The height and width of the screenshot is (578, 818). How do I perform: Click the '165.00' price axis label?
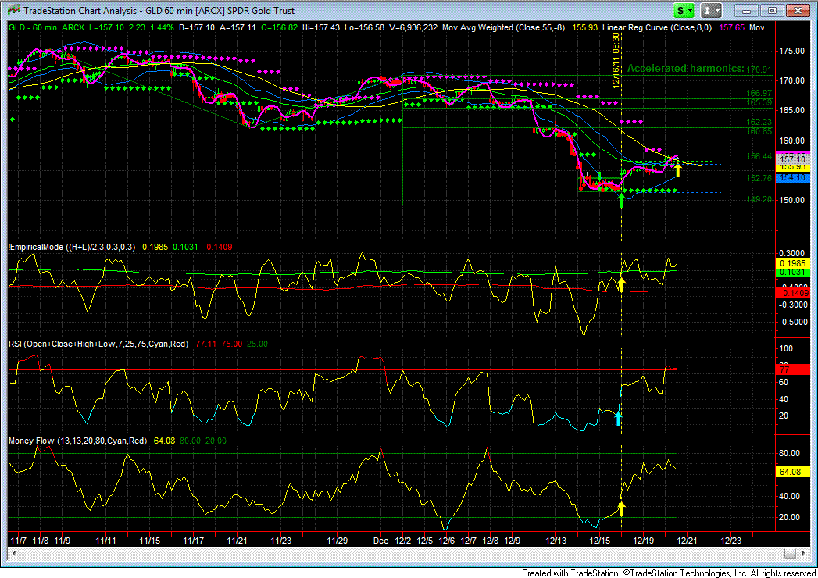[792, 111]
